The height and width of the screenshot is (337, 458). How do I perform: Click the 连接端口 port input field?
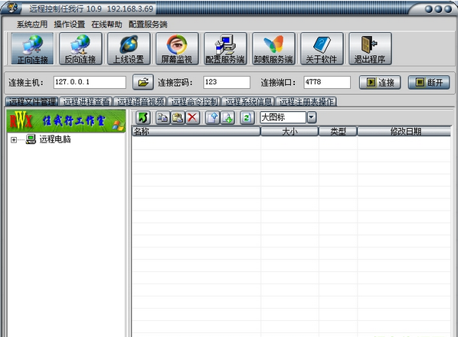pyautogui.click(x=327, y=83)
